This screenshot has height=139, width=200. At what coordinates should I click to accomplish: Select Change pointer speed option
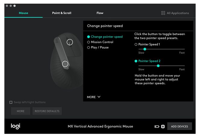tap(105, 37)
